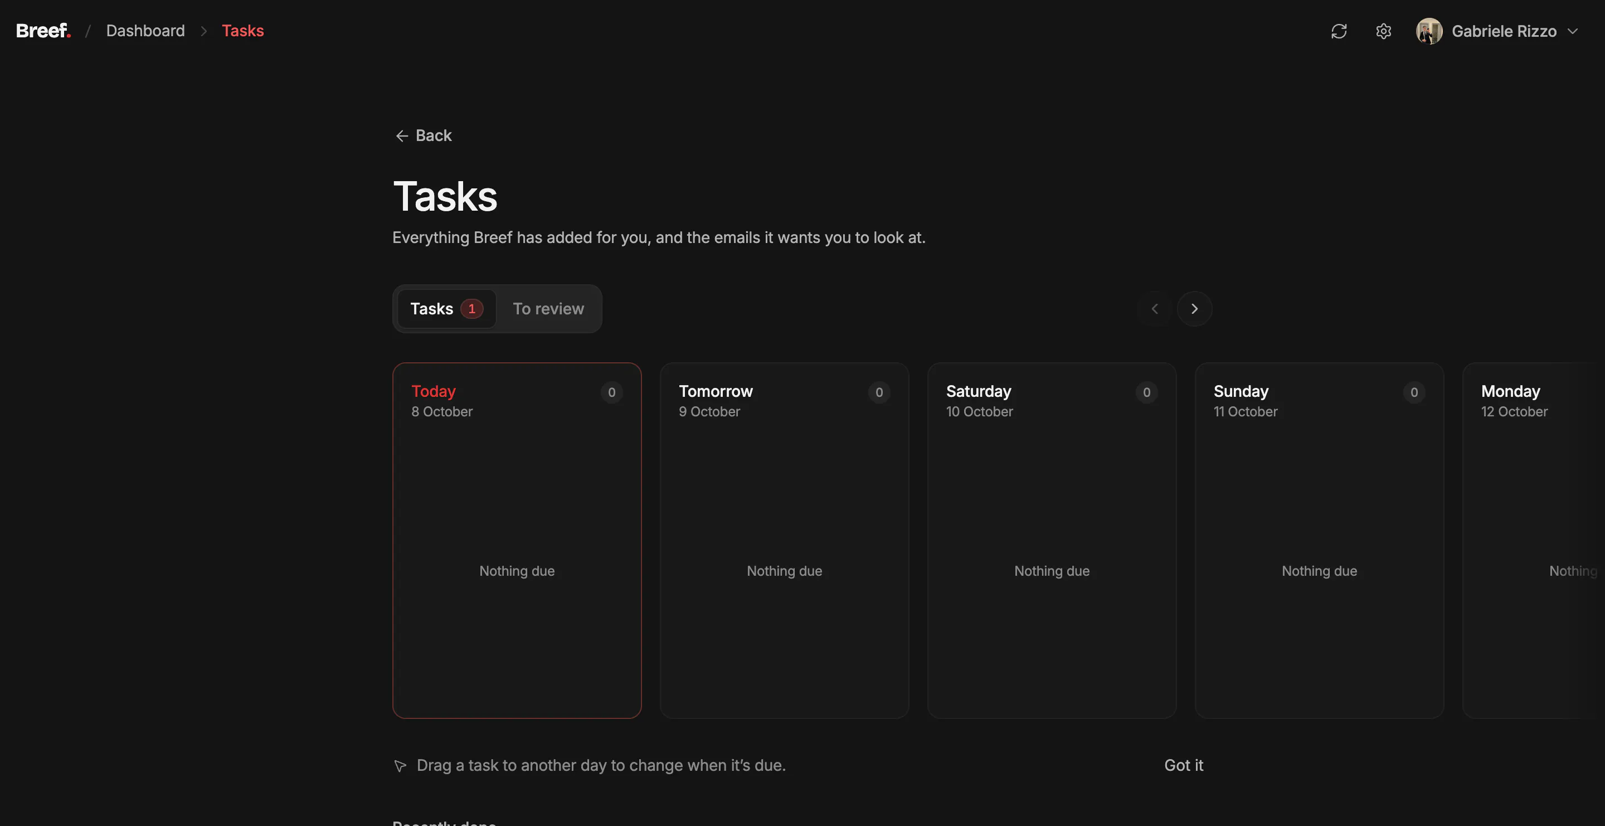Select the Today 8 October column
Image resolution: width=1605 pixels, height=826 pixels.
click(517, 540)
